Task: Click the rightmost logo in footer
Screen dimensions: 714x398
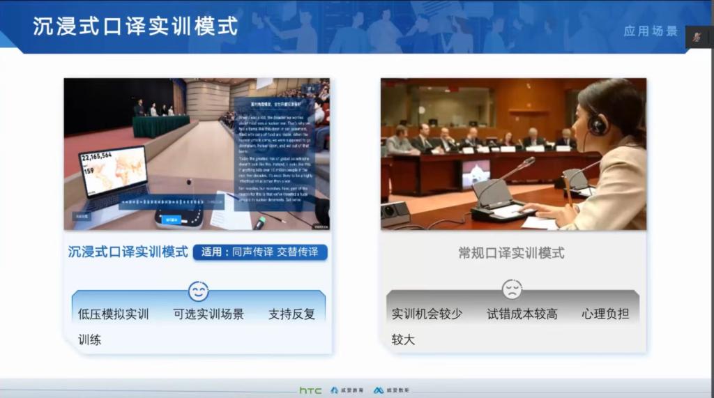Action: [390, 390]
